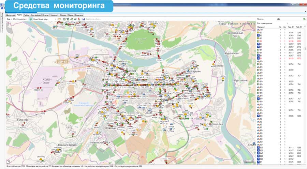Click the Поиск search field in the route panel
The image size is (307, 169).
[x=266, y=19]
